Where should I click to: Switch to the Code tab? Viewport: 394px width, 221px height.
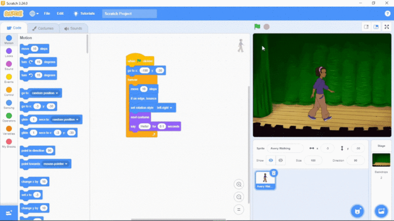pyautogui.click(x=14, y=28)
